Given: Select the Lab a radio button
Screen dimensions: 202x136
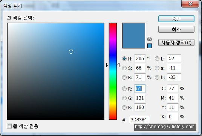Looking at the screenshot, I should tap(157, 68).
